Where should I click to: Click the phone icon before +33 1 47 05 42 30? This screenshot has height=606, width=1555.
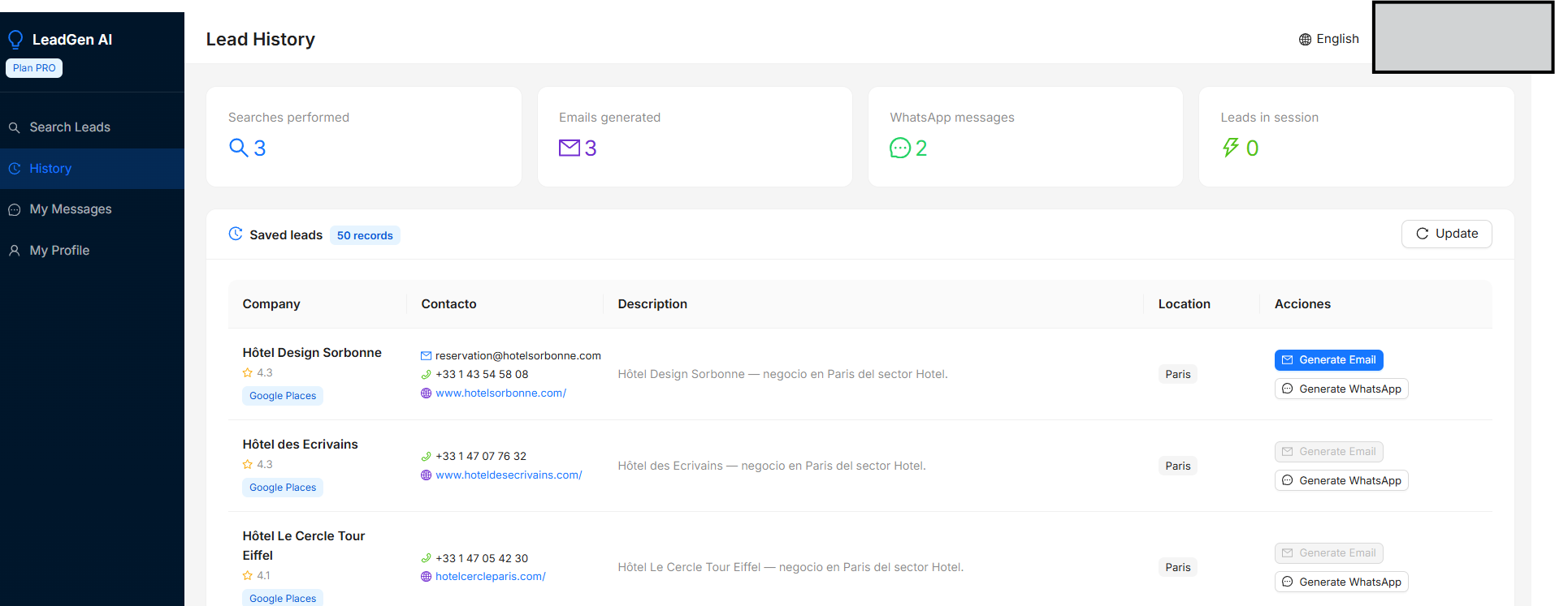pos(426,558)
